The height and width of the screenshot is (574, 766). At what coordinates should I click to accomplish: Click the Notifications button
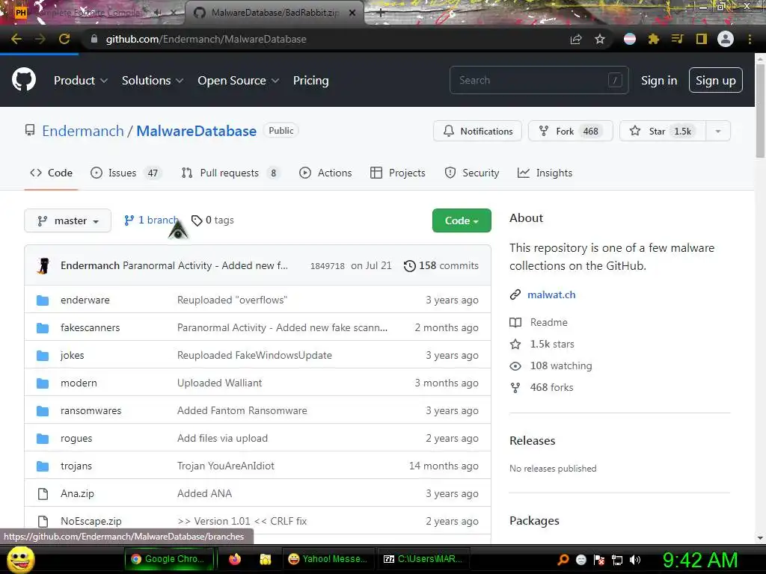(477, 131)
